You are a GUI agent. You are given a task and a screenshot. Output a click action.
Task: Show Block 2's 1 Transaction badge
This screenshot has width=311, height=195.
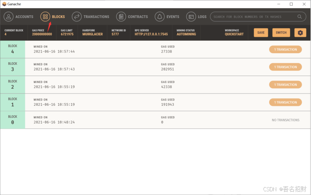point(285,85)
